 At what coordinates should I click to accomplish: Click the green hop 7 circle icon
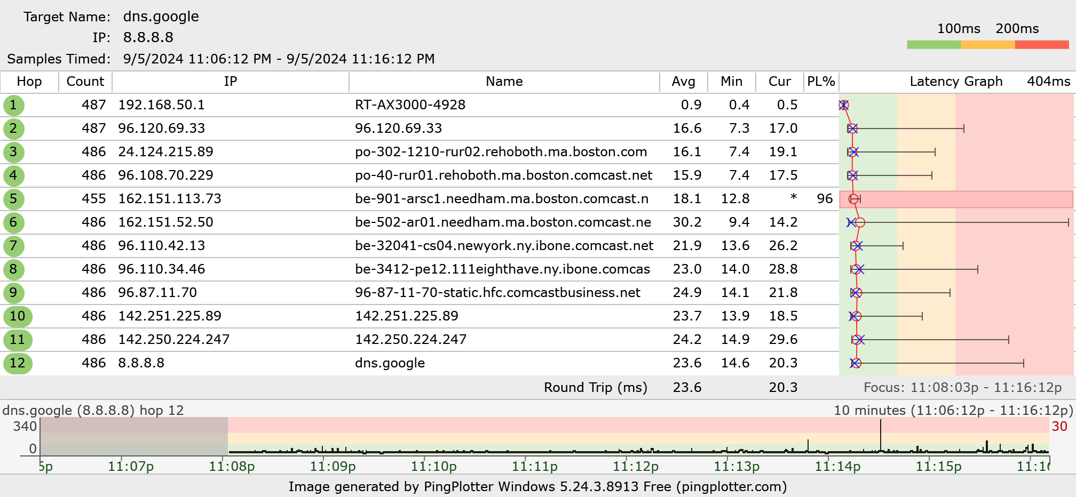pyautogui.click(x=13, y=246)
